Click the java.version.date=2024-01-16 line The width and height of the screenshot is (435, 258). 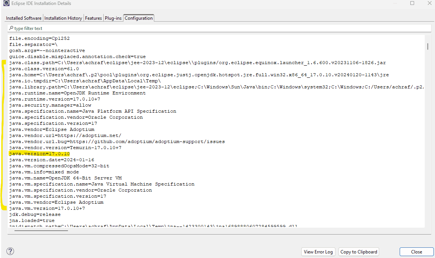coord(52,160)
